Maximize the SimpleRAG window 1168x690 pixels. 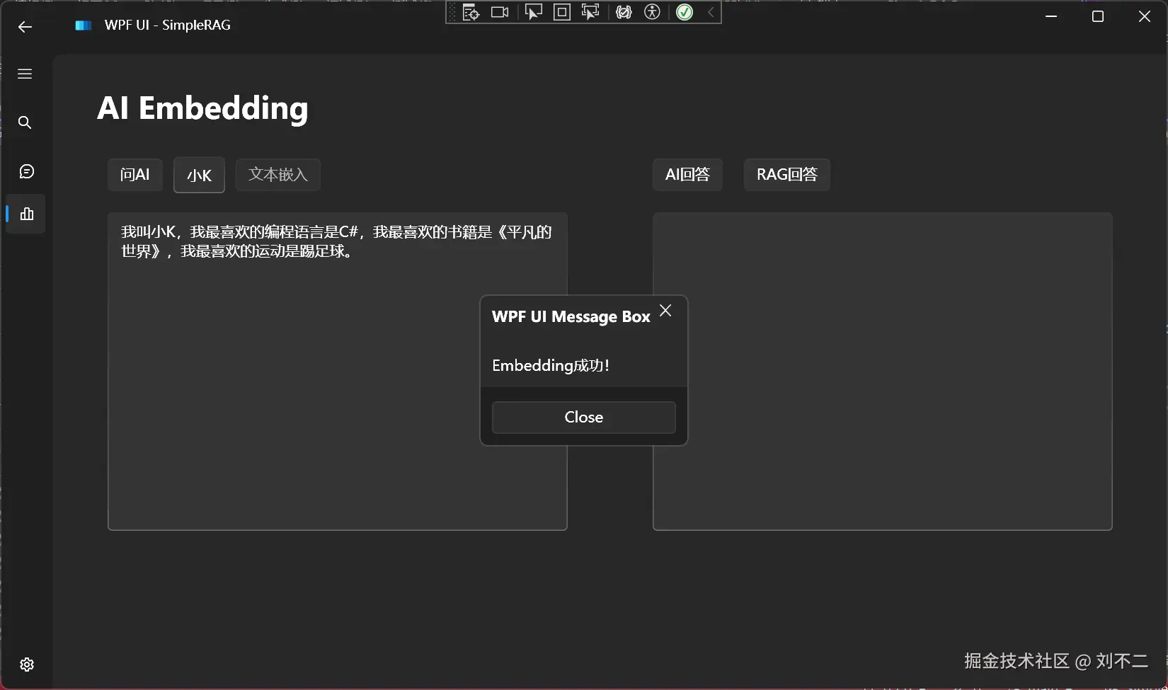click(x=1098, y=16)
